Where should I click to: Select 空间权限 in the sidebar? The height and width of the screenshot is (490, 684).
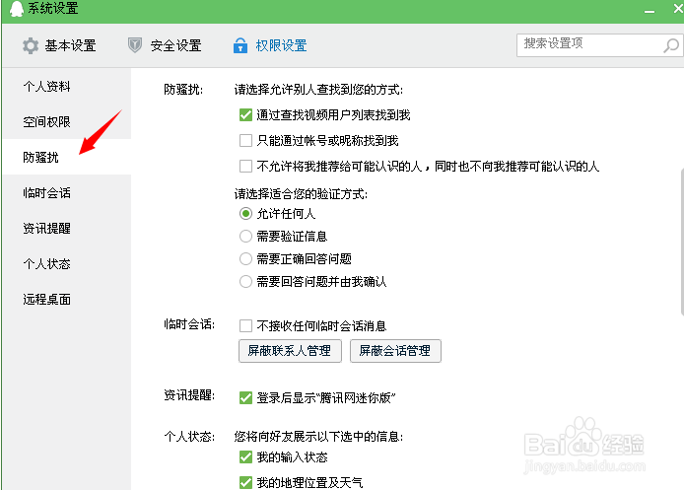pyautogui.click(x=67, y=121)
